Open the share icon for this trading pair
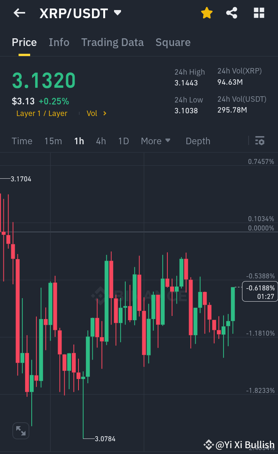This screenshot has height=454, width=278. click(x=232, y=13)
